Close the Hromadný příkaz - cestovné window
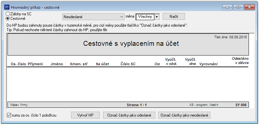 250,7
